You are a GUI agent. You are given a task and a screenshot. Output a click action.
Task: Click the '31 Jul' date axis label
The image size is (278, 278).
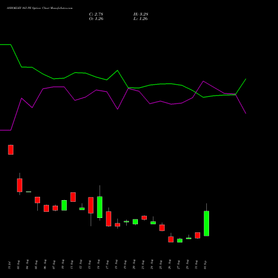(9, 265)
